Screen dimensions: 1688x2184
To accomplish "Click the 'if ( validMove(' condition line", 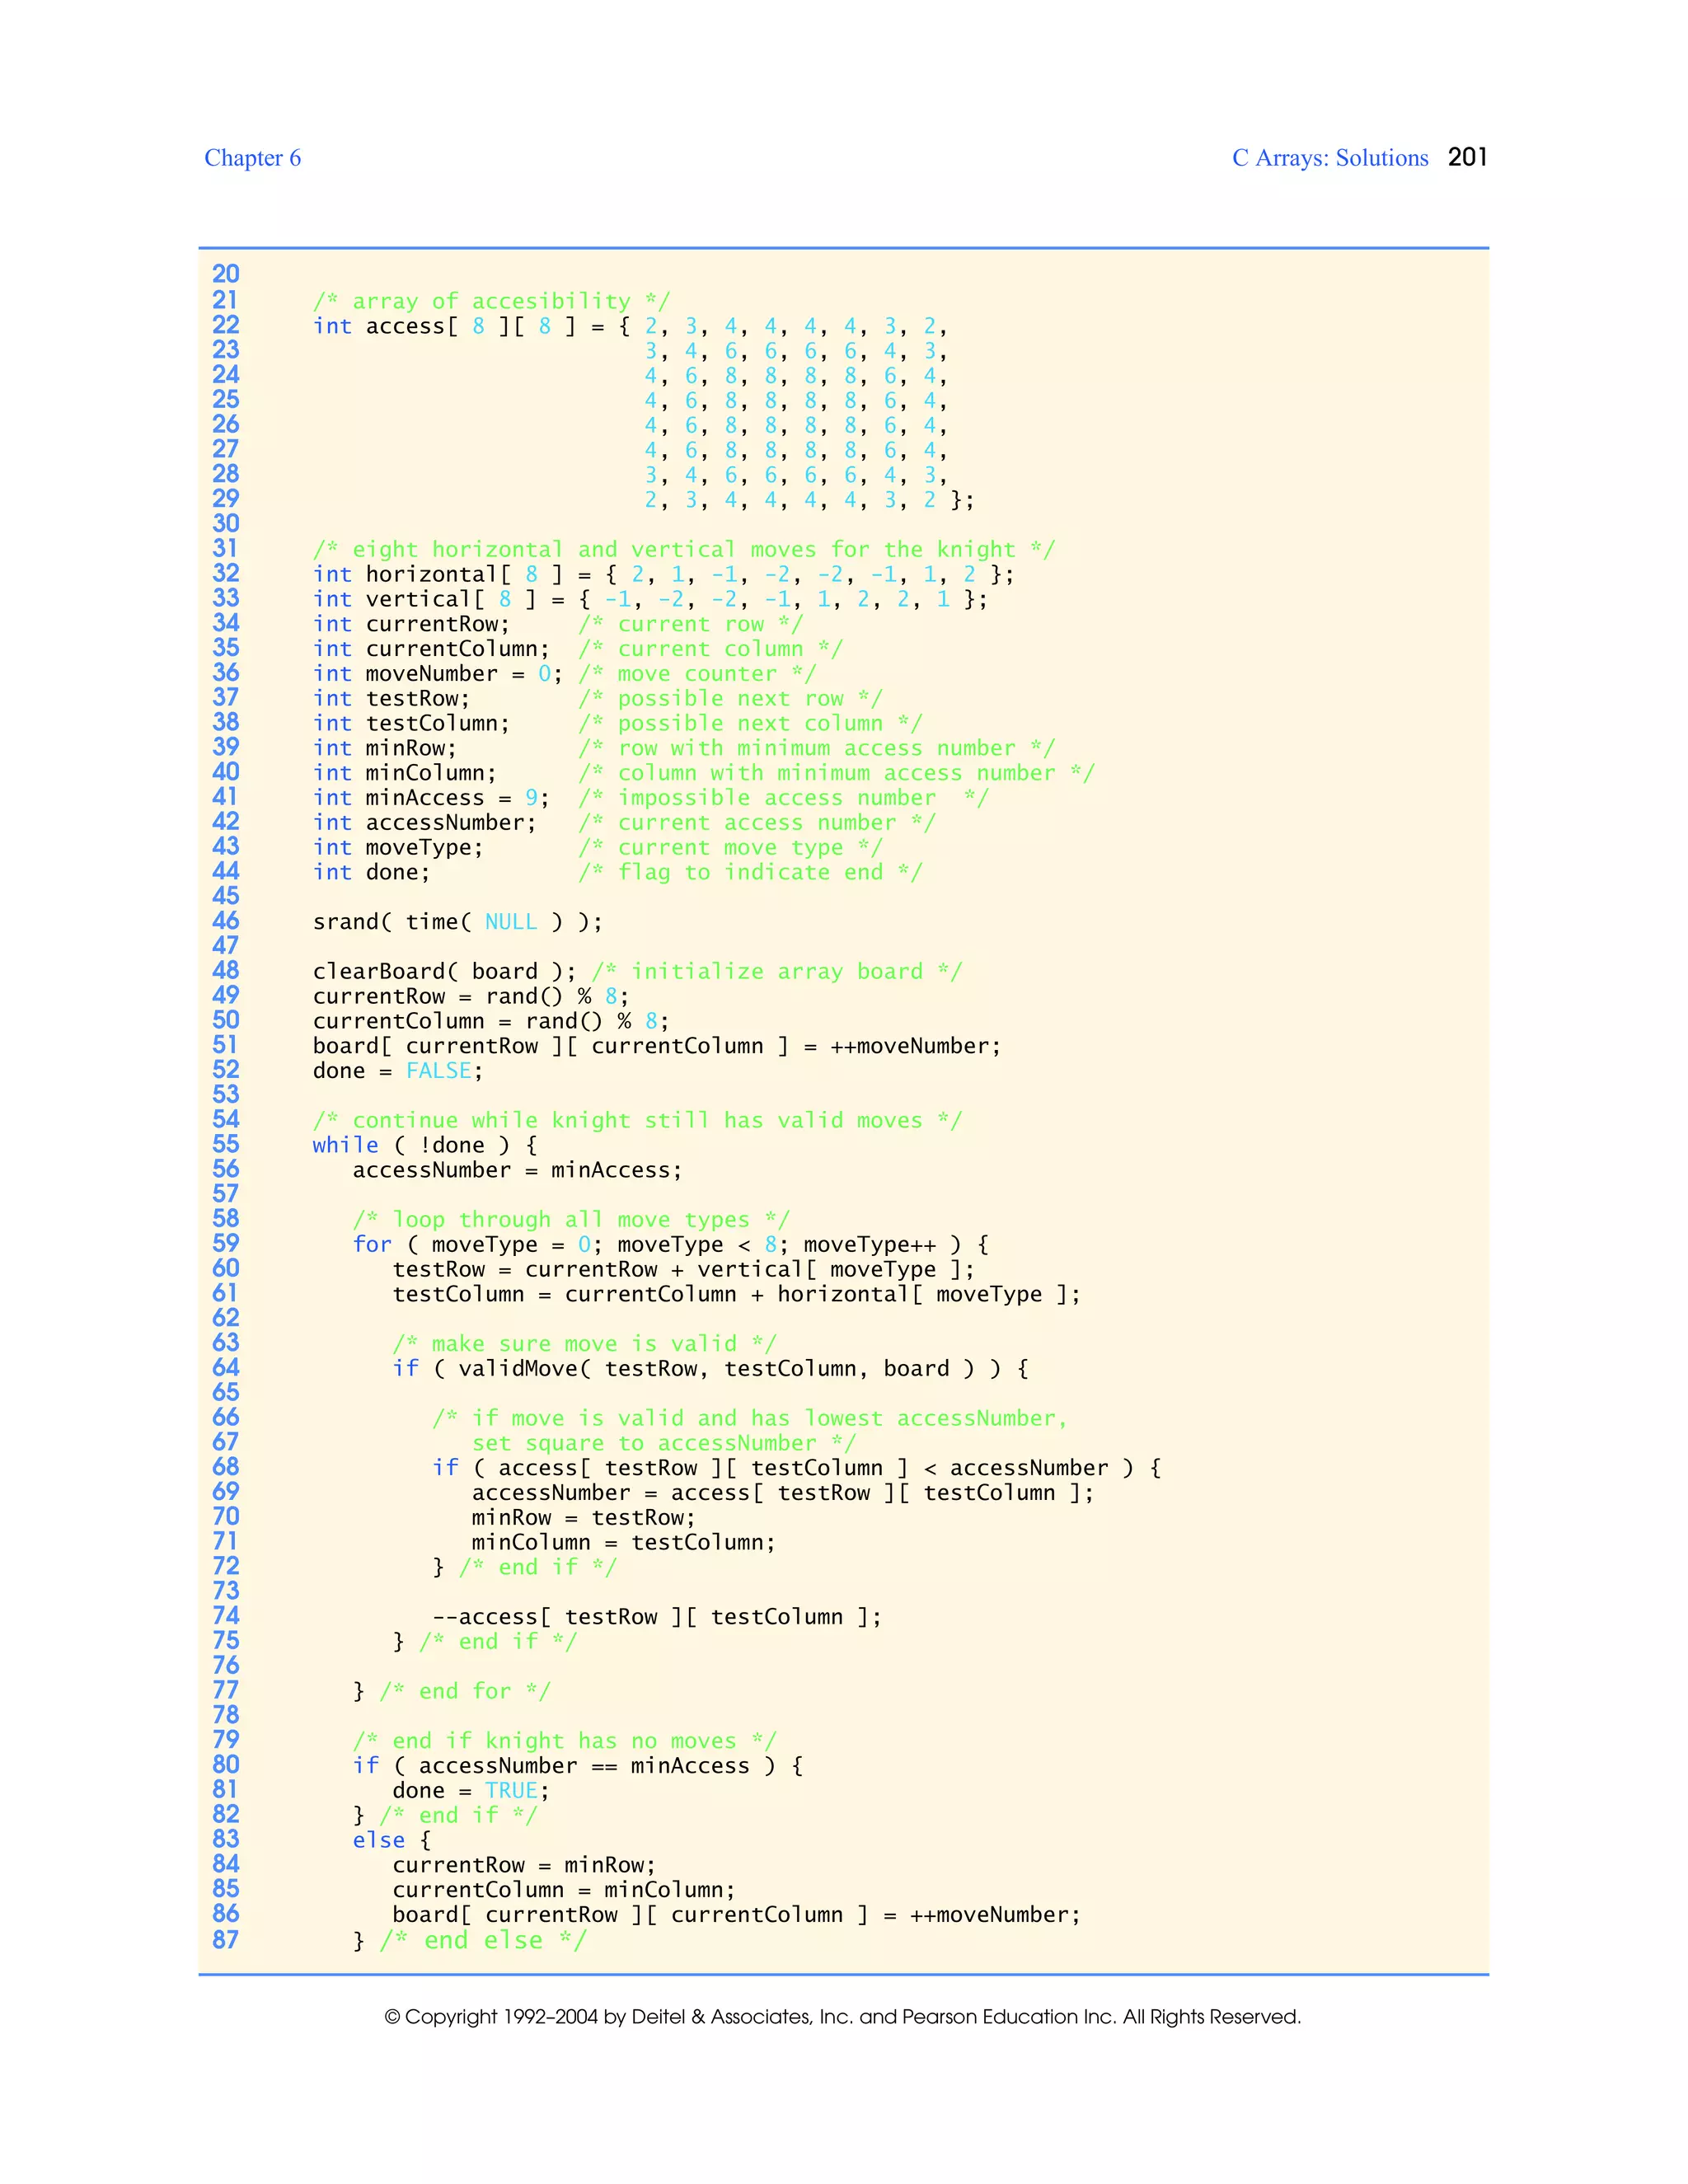I will point(709,1369).
